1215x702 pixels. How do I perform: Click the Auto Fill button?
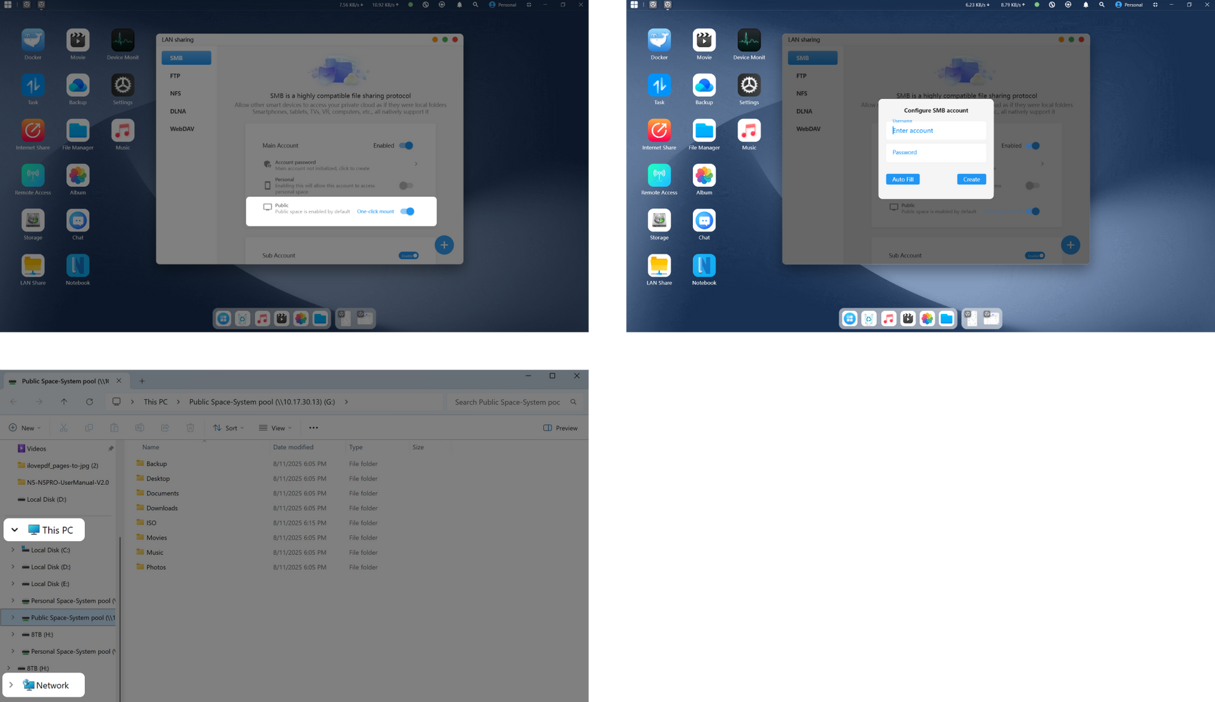click(x=902, y=179)
